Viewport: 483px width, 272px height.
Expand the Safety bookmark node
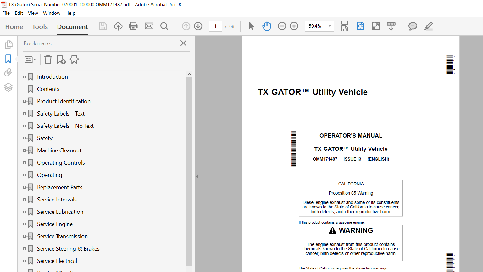point(25,138)
